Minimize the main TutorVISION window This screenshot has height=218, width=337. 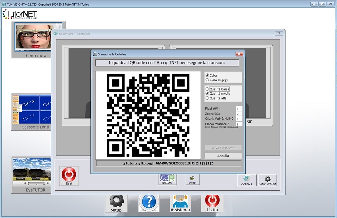[x=314, y=4]
